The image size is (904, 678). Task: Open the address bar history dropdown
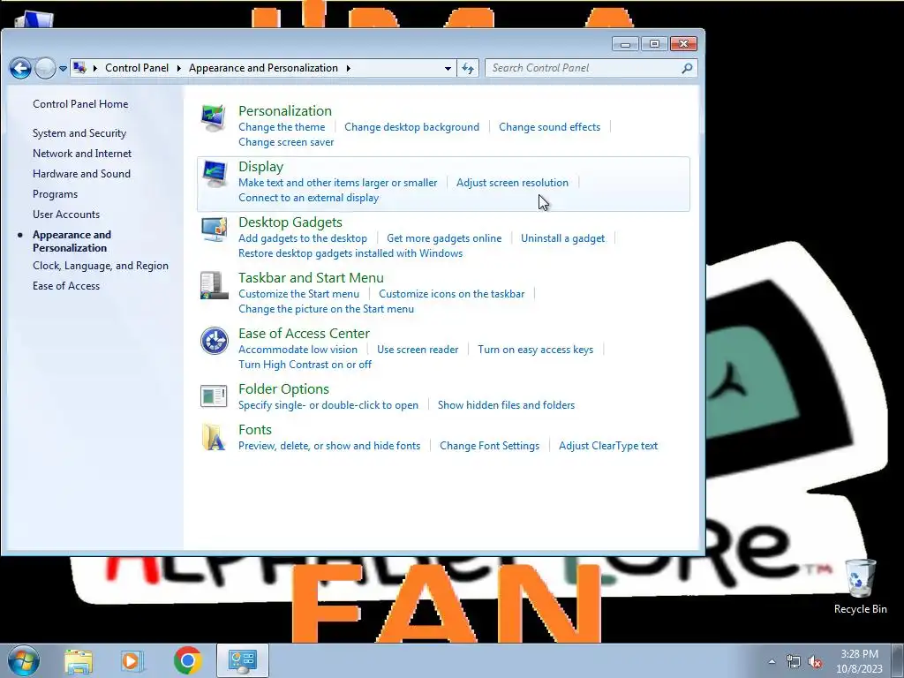pos(448,69)
